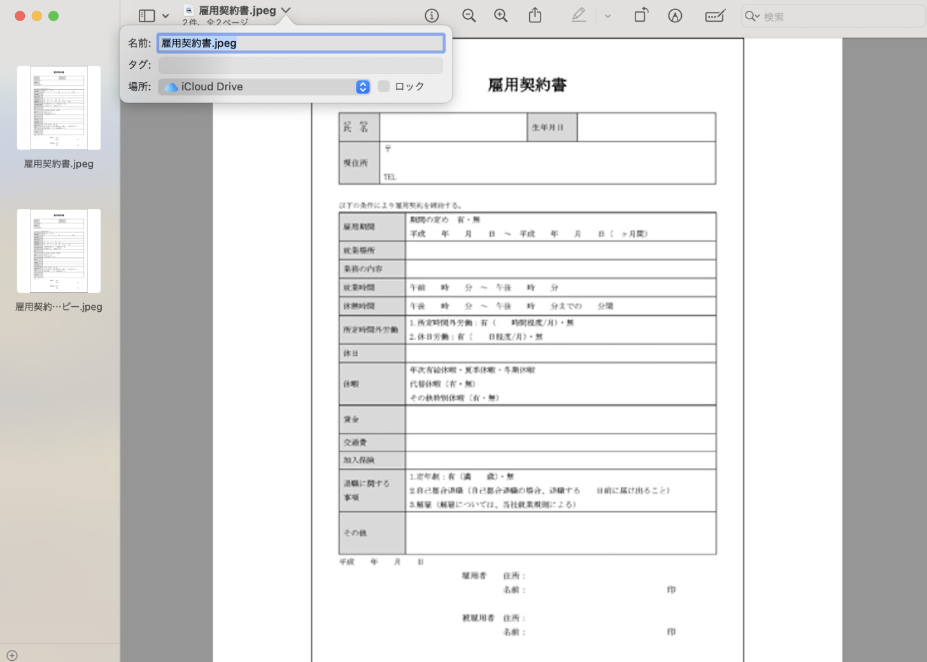The width and height of the screenshot is (927, 662).
Task: Open sidebar view options with the chevron
Action: (x=165, y=15)
